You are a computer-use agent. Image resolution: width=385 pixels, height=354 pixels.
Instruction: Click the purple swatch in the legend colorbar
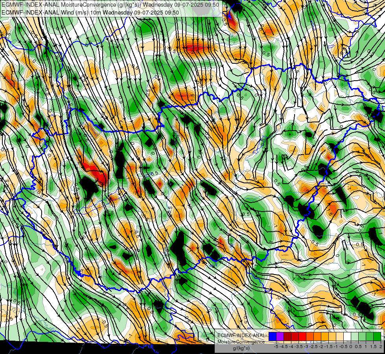tap(280, 337)
